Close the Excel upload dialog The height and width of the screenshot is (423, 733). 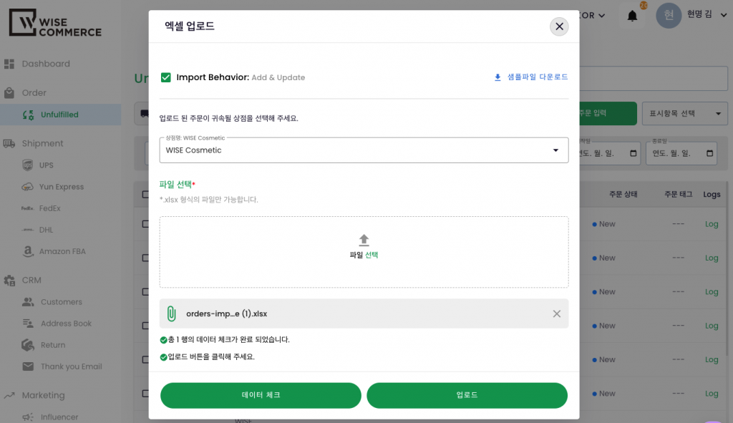pos(559,26)
